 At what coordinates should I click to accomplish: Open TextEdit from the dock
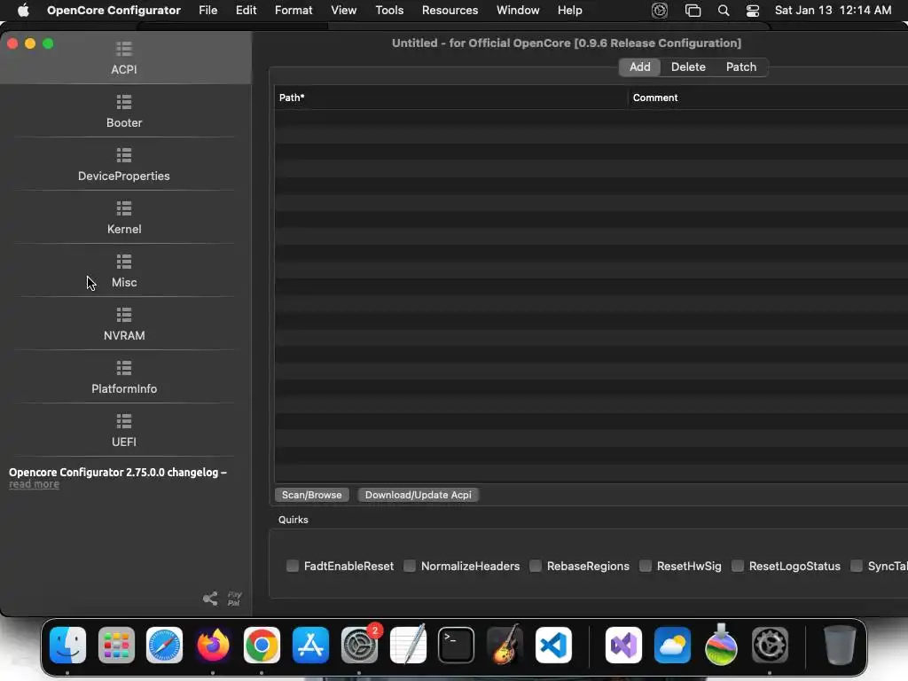pos(408,645)
